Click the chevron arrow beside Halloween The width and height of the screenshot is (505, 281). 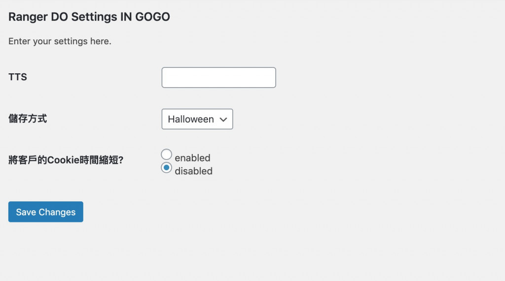[x=223, y=119]
